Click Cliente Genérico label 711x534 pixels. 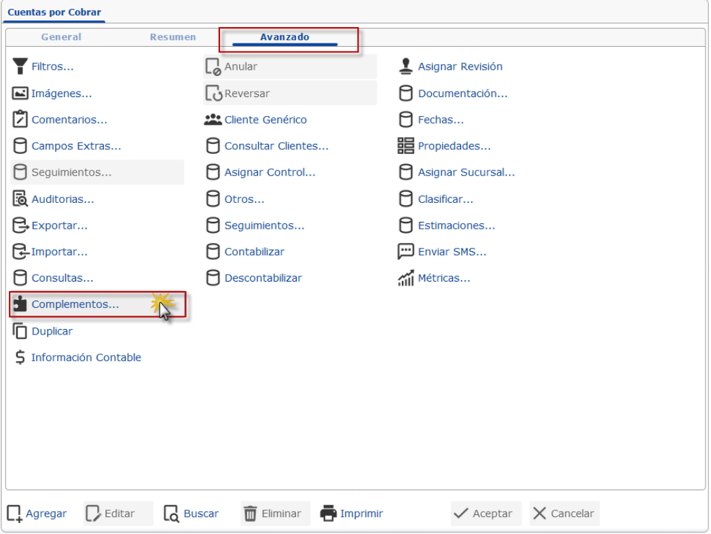(266, 119)
